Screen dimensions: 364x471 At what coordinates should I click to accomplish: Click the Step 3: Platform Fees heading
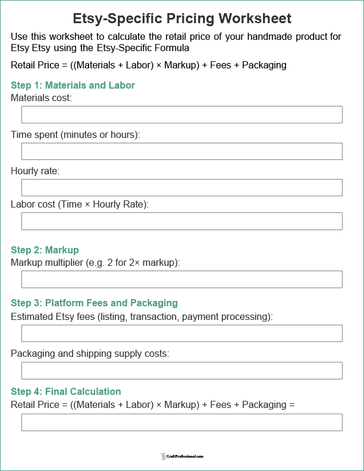click(95, 303)
